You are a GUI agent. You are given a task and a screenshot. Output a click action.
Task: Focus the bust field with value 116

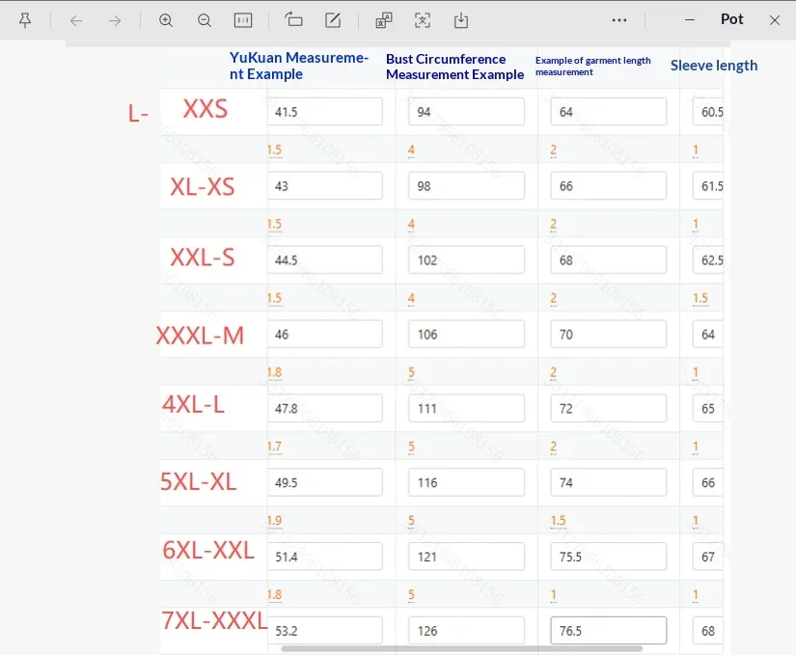tap(467, 482)
